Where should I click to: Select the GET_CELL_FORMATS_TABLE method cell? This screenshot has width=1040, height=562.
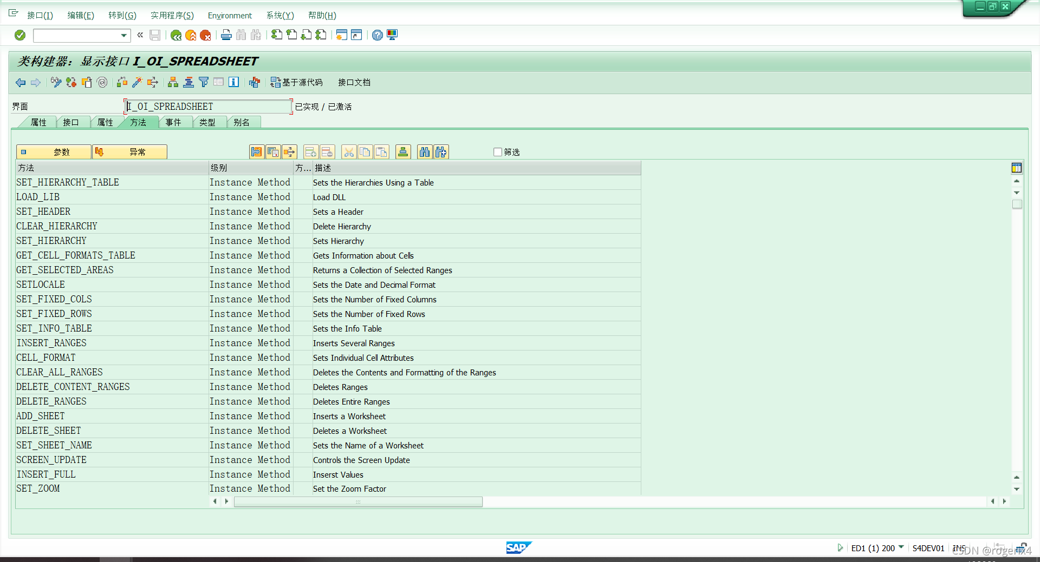[112, 255]
